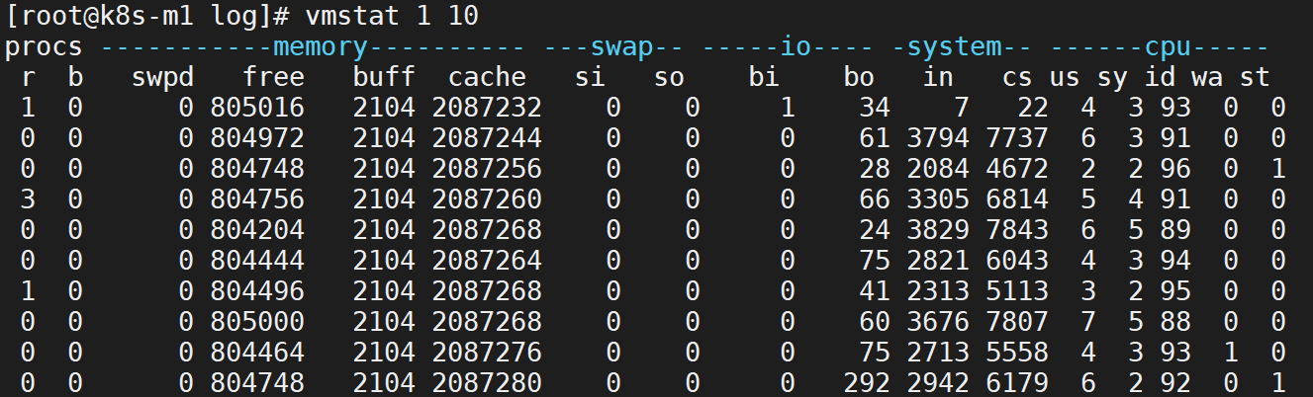Viewport: 1313px width, 397px height.
Task: Select blocks out value 34
Action: click(x=875, y=108)
